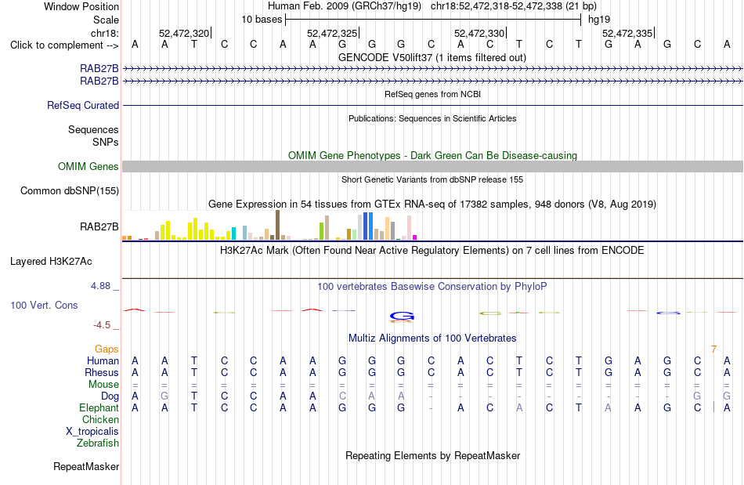
Task: Select the Common dbSNP(155) track label
Action: point(70,190)
